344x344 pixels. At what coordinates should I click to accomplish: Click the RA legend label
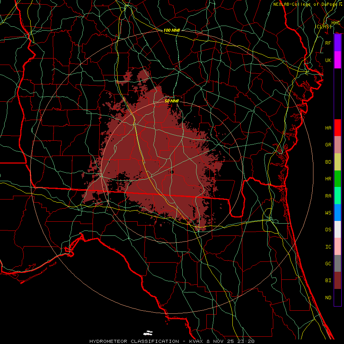[328, 196]
